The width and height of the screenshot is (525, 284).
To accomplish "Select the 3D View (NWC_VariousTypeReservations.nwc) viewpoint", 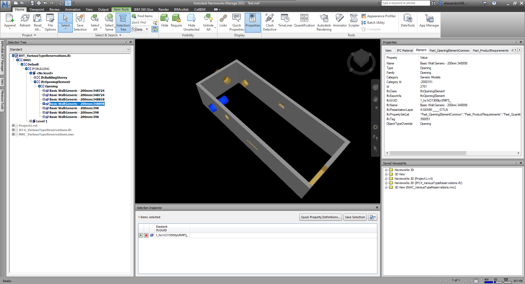I will [x=425, y=187].
